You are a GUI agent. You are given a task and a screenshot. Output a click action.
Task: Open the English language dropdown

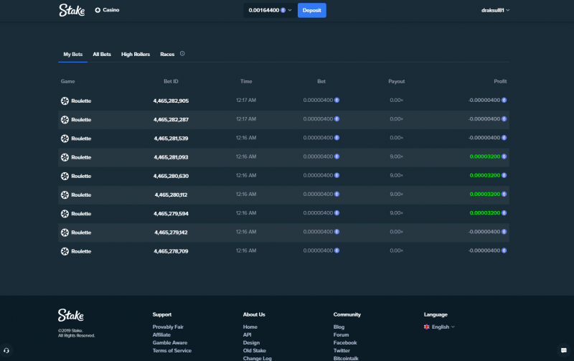point(439,327)
